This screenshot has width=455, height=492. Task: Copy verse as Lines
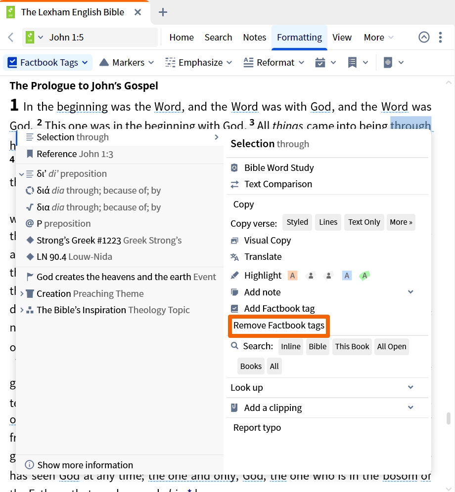(328, 222)
